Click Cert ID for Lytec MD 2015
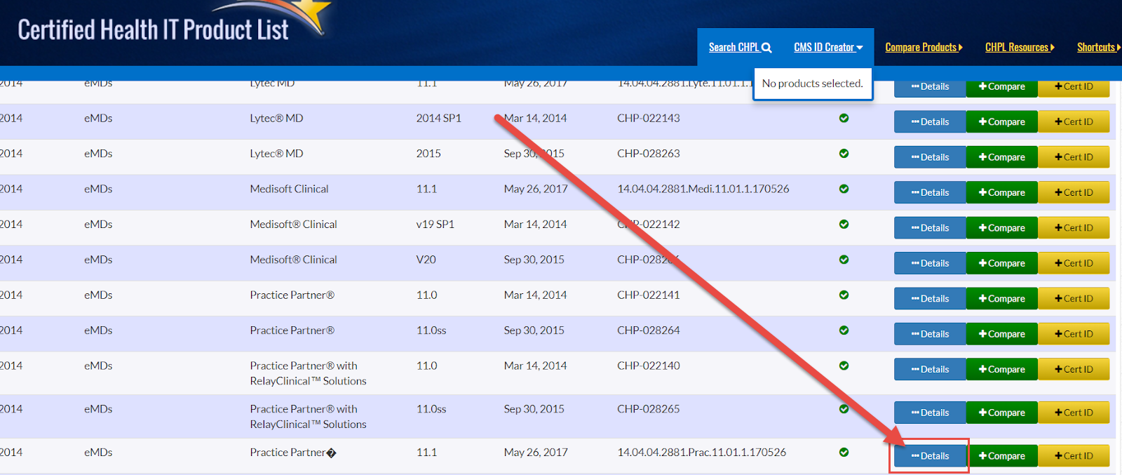Image resolution: width=1122 pixels, height=475 pixels. coord(1074,157)
